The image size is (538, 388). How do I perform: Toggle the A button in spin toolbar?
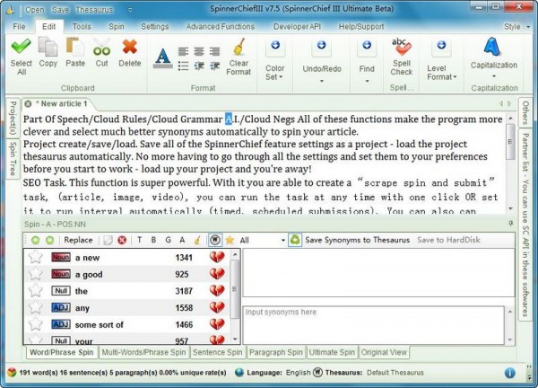pyautogui.click(x=182, y=240)
